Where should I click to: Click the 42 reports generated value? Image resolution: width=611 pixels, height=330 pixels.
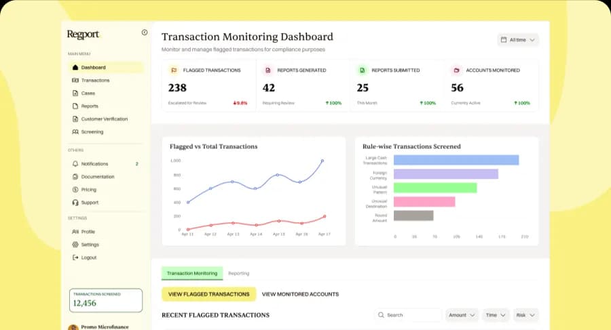(x=269, y=88)
